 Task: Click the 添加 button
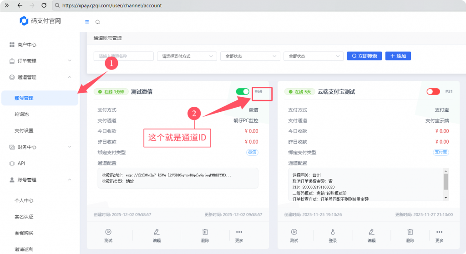coord(398,56)
